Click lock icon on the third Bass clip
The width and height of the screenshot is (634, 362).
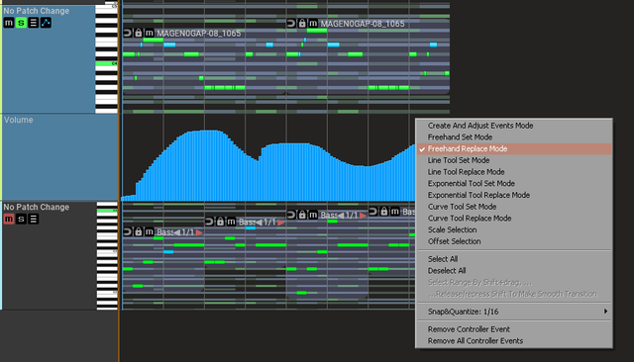click(x=302, y=215)
